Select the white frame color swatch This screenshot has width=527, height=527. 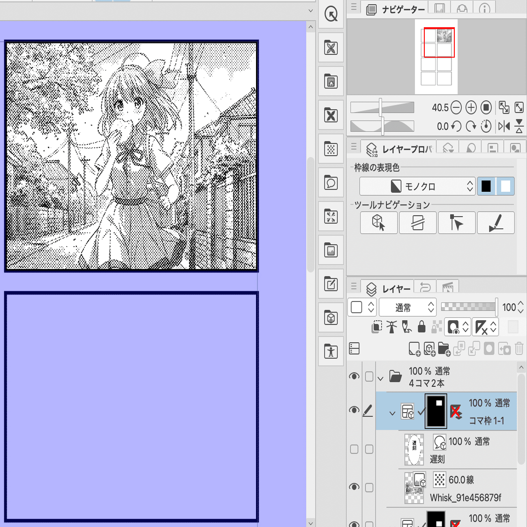tap(505, 186)
